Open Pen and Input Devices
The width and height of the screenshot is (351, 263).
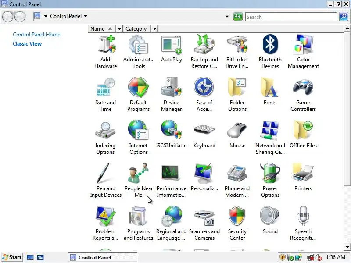point(106,181)
